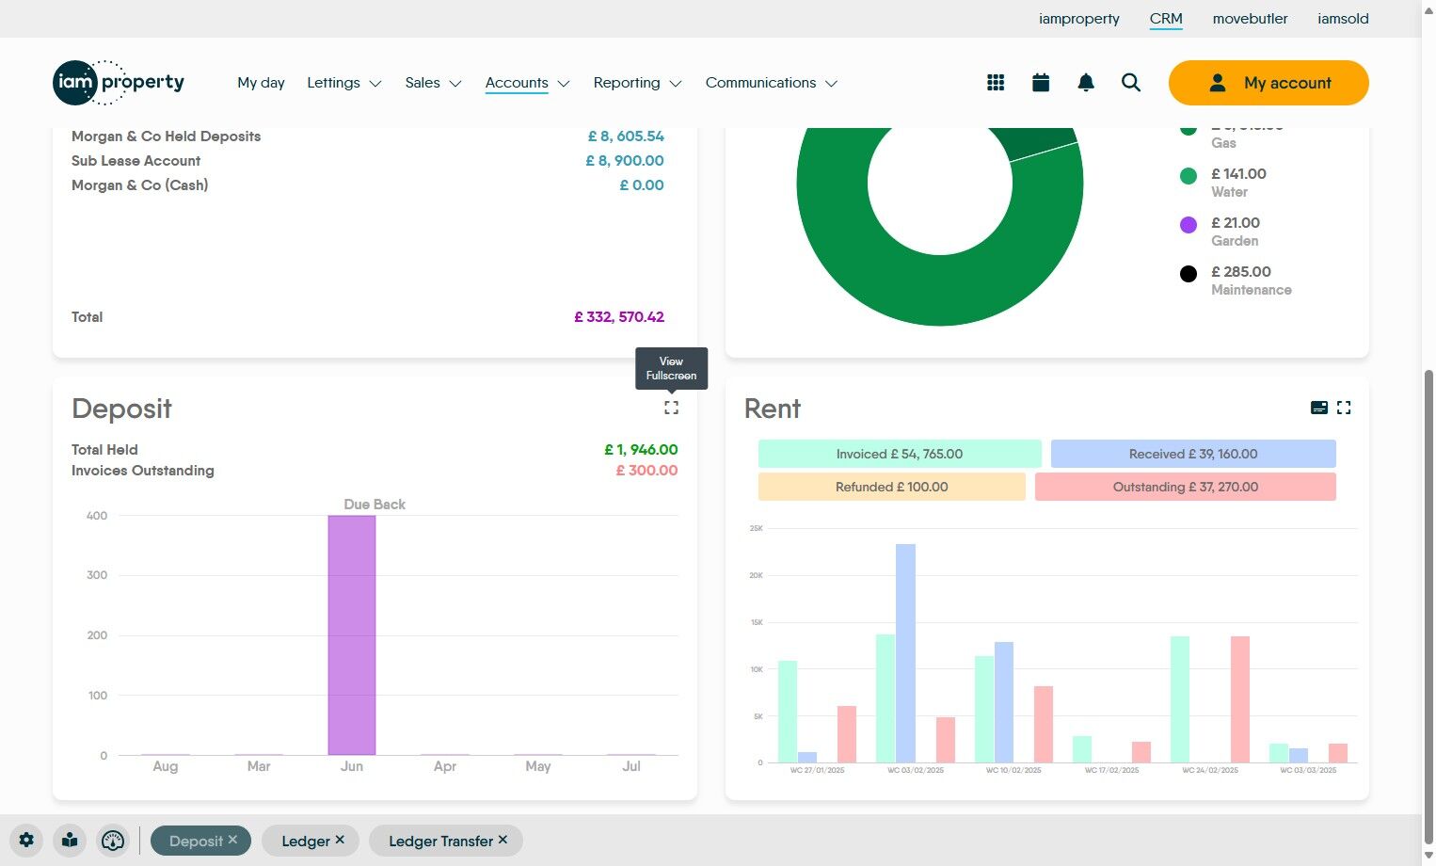Toggle the Outstanding £ 37,270.00 series
Screen dimensions: 1436x866
(x=1186, y=487)
